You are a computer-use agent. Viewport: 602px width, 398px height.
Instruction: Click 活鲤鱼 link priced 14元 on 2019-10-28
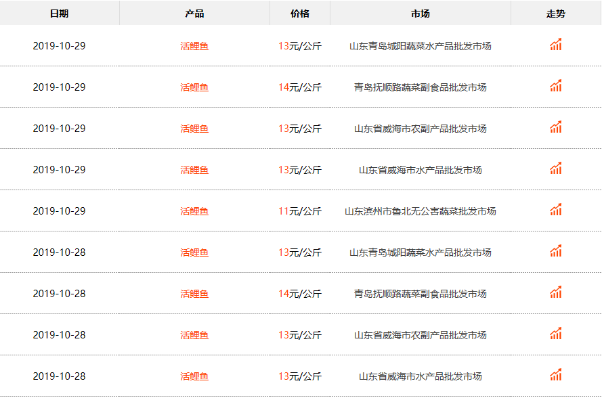pos(194,294)
